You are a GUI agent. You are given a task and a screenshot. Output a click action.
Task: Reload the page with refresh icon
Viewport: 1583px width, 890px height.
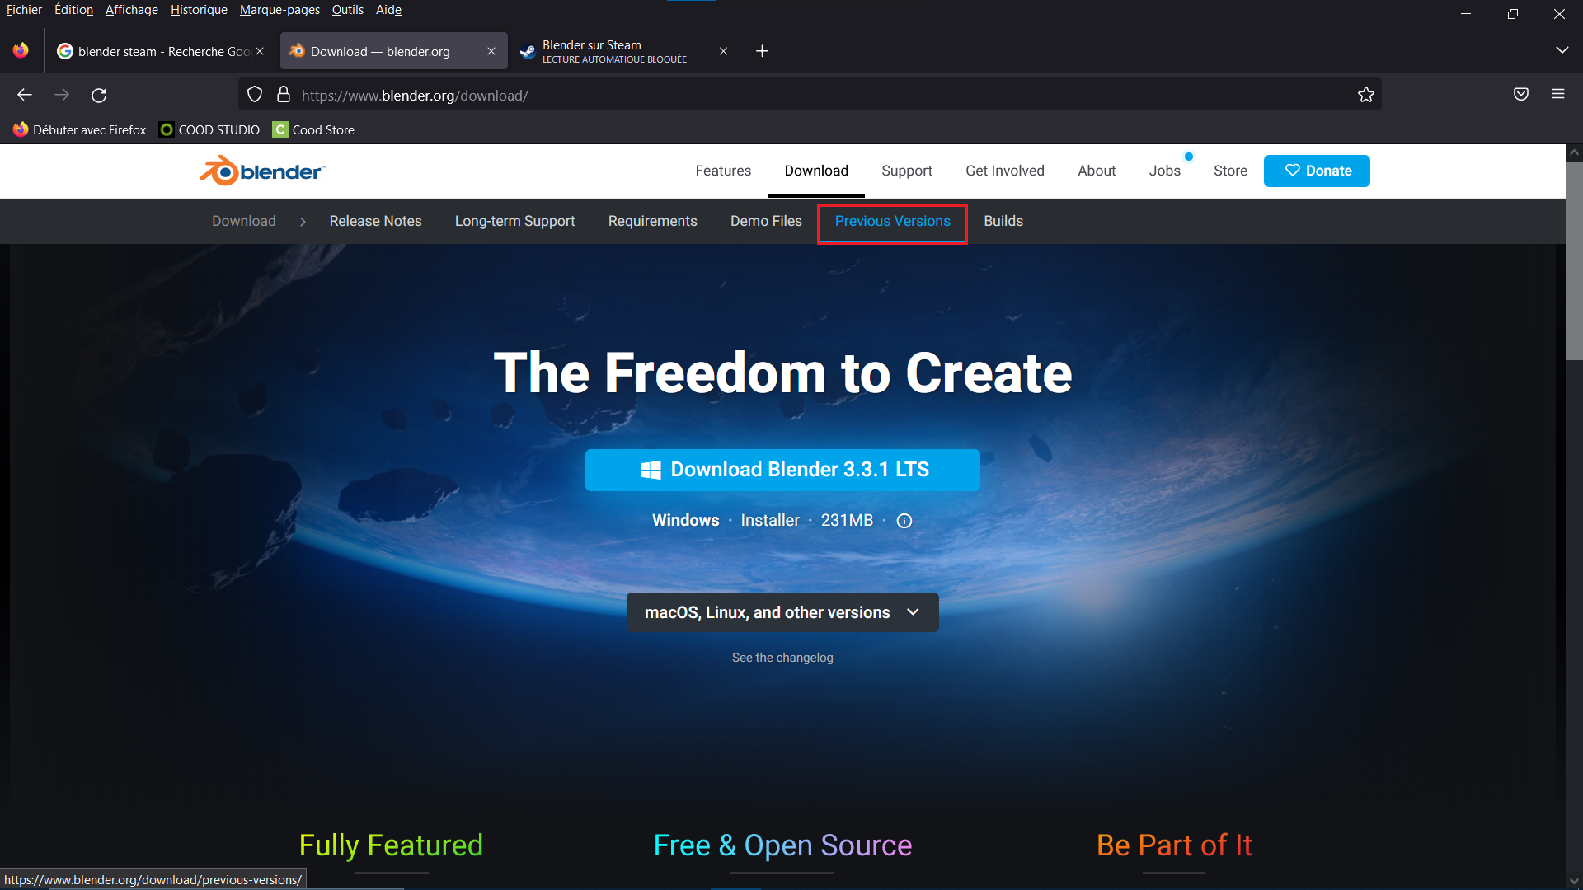coord(99,95)
